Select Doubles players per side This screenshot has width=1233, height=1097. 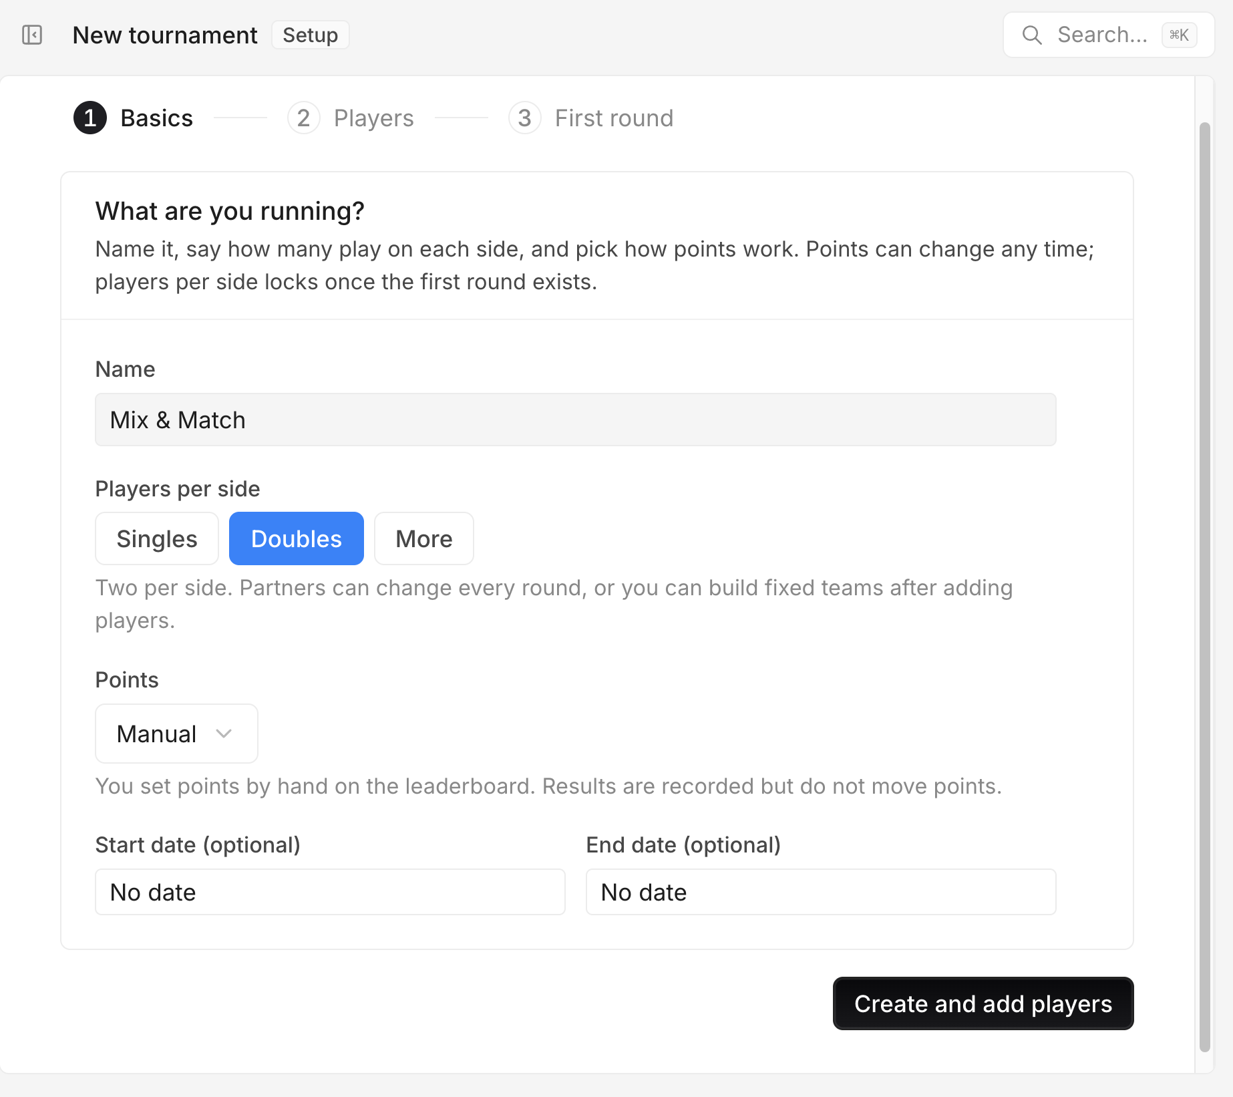297,538
